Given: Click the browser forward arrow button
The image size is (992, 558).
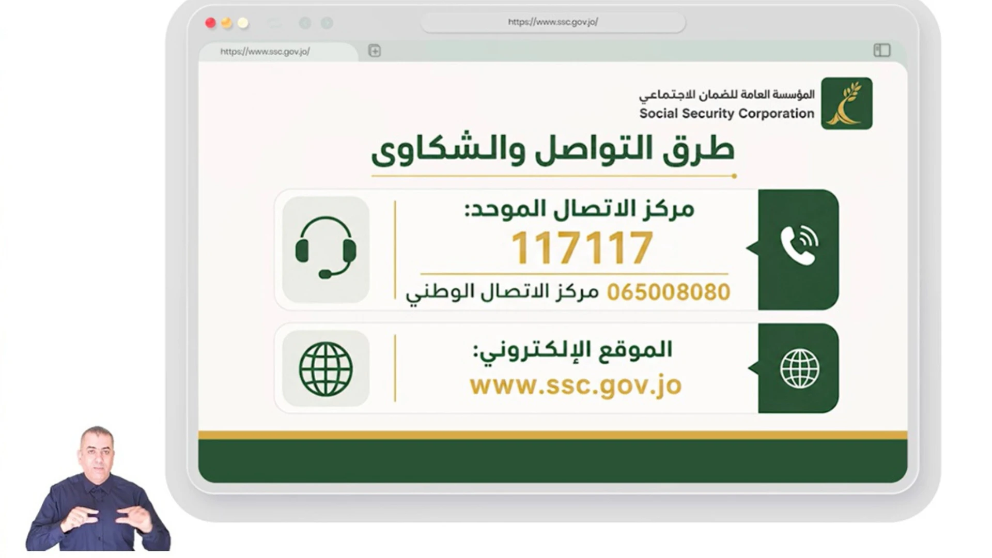Looking at the screenshot, I should 327,23.
